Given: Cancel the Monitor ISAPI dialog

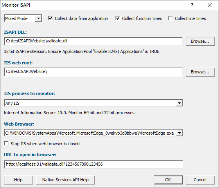Looking at the screenshot, I should click(200, 180).
